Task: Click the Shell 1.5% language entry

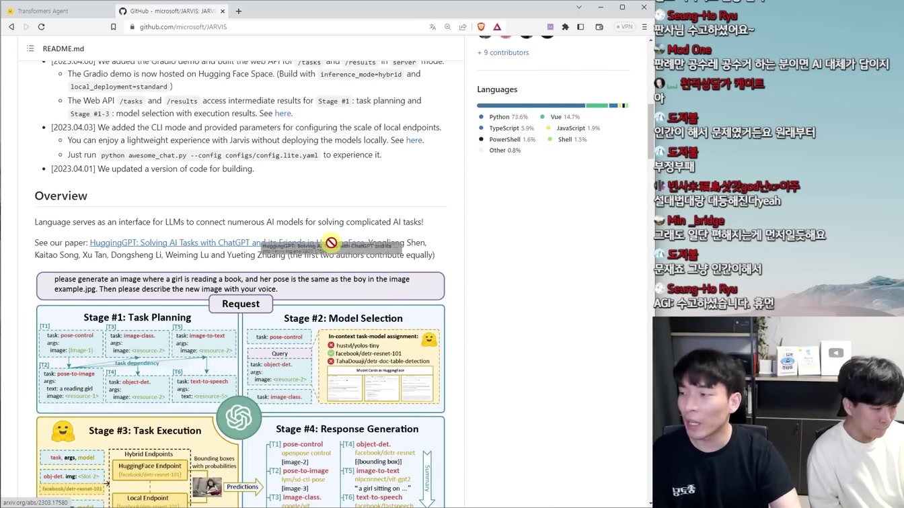Action: [567, 140]
